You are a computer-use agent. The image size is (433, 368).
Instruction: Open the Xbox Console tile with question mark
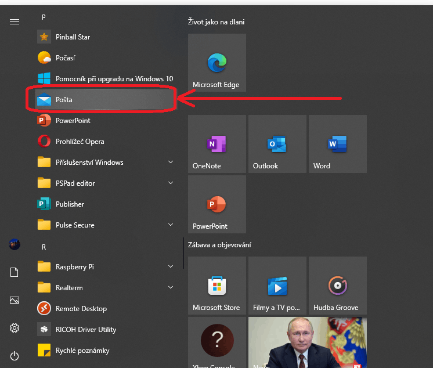pyautogui.click(x=217, y=342)
